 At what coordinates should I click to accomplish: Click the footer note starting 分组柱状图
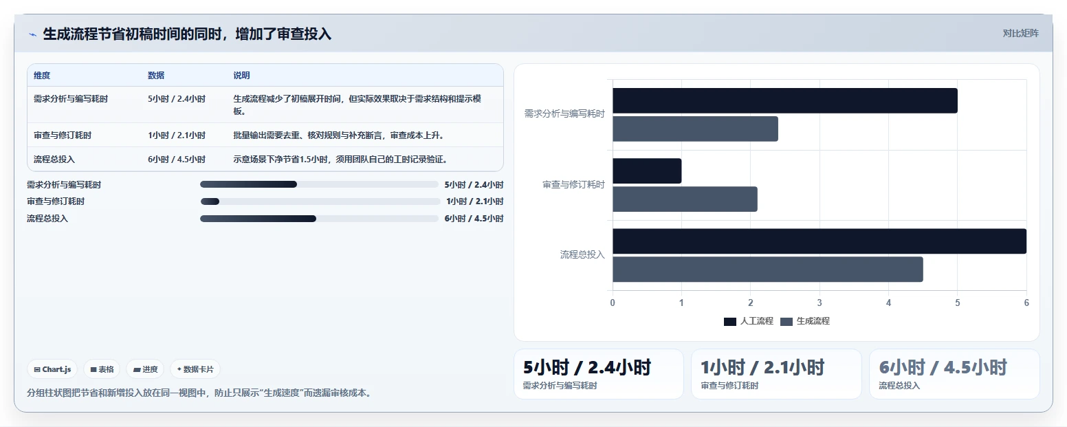point(199,393)
